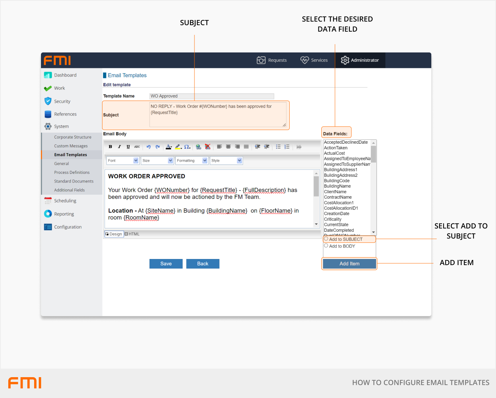Toggle bold formatting in editor toolbar
Image resolution: width=496 pixels, height=398 pixels.
coord(110,147)
